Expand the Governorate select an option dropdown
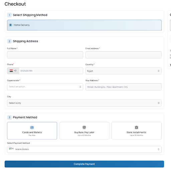The image size is (171, 171). coord(45,87)
